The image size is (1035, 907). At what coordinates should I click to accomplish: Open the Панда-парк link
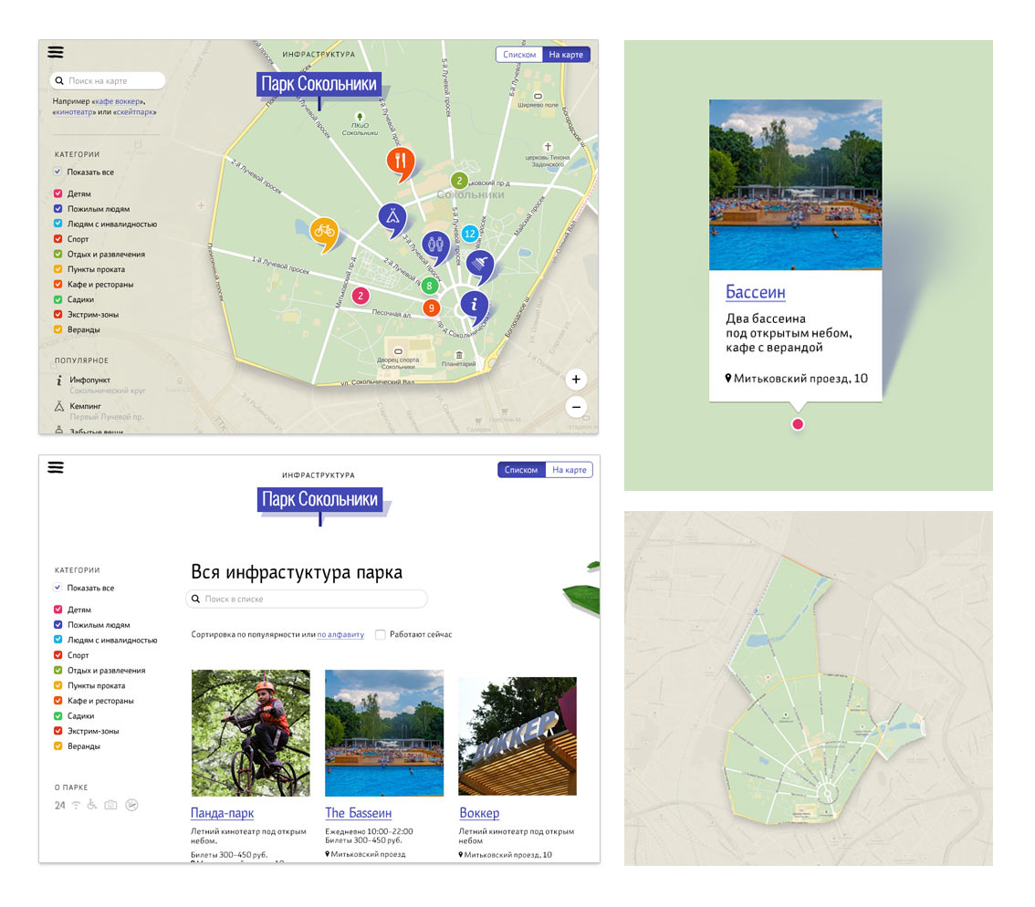pos(222,813)
